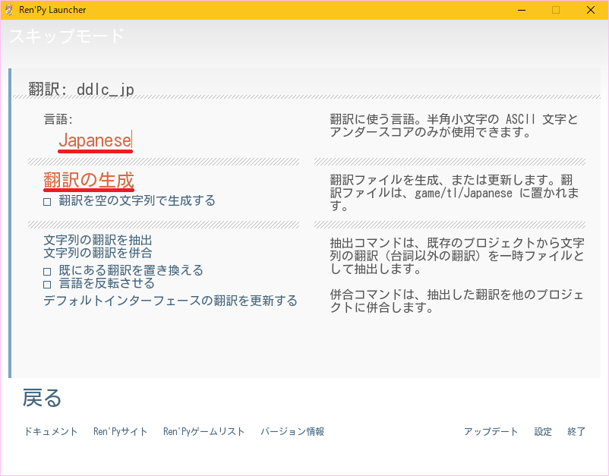This screenshot has height=476, width=609.
Task: Click description text 翻訳に使う言語。半角小文字の
Action: click(414, 119)
